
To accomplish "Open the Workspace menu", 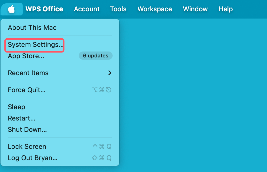I will [x=155, y=9].
